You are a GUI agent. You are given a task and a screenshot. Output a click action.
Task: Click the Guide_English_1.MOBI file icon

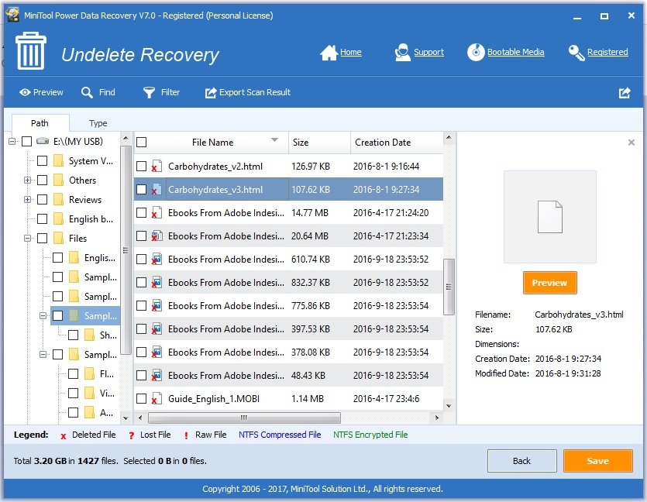click(x=157, y=399)
